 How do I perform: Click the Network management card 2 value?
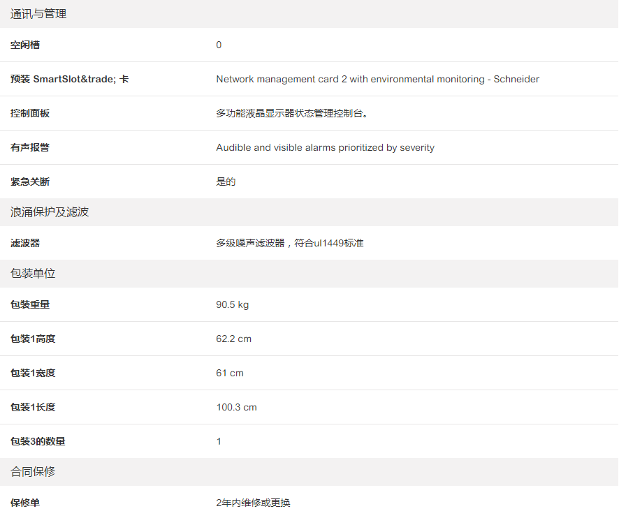coord(377,80)
